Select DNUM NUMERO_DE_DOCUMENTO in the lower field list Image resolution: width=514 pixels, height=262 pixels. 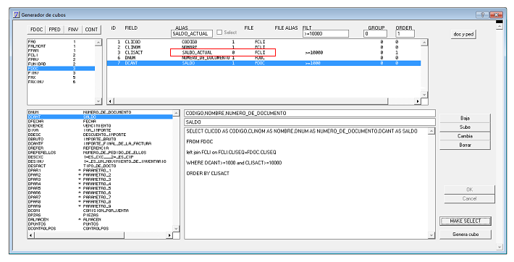pos(100,112)
